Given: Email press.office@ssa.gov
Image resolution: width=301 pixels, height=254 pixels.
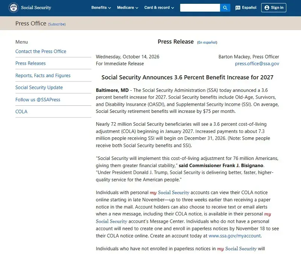Looking at the screenshot, I should click(x=257, y=64).
